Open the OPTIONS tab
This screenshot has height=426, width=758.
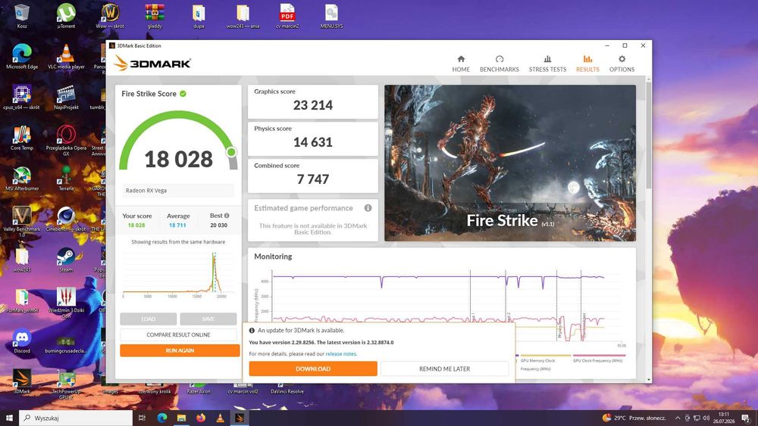pos(622,64)
